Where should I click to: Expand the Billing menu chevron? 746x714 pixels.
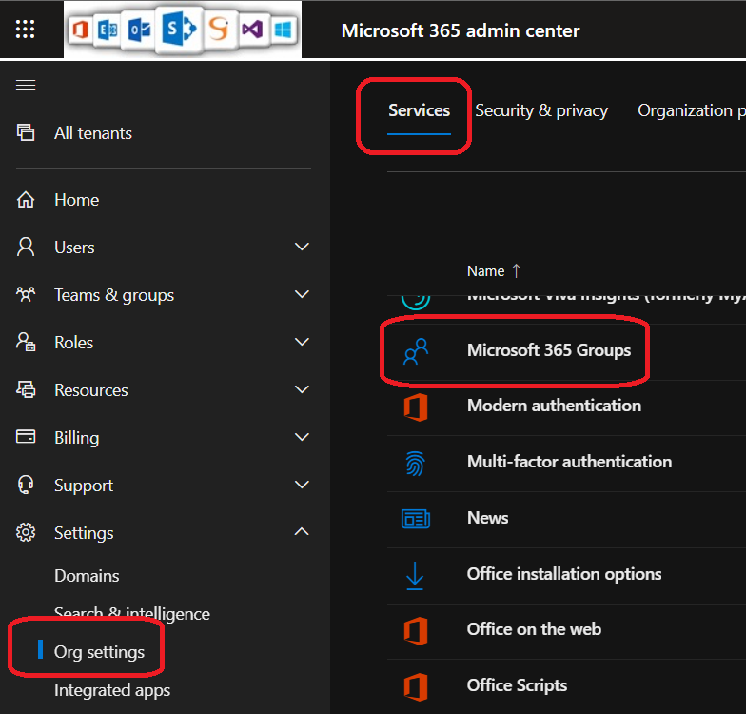coord(302,438)
